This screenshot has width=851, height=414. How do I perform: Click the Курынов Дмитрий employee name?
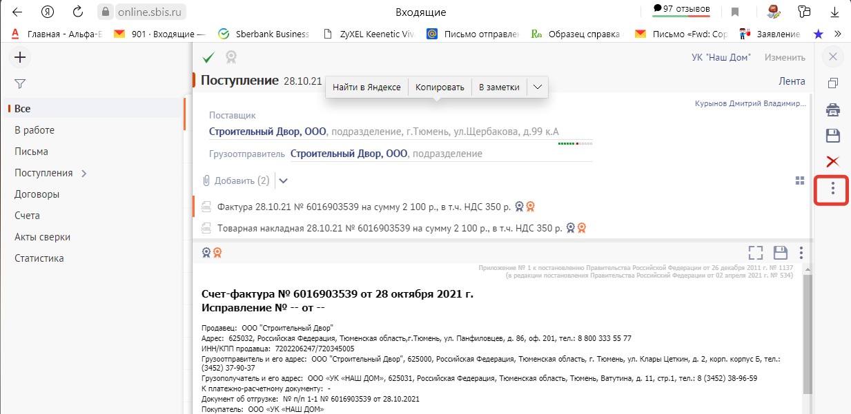coord(750,103)
